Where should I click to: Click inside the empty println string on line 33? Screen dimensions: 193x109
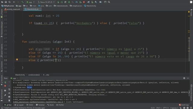[56, 60]
